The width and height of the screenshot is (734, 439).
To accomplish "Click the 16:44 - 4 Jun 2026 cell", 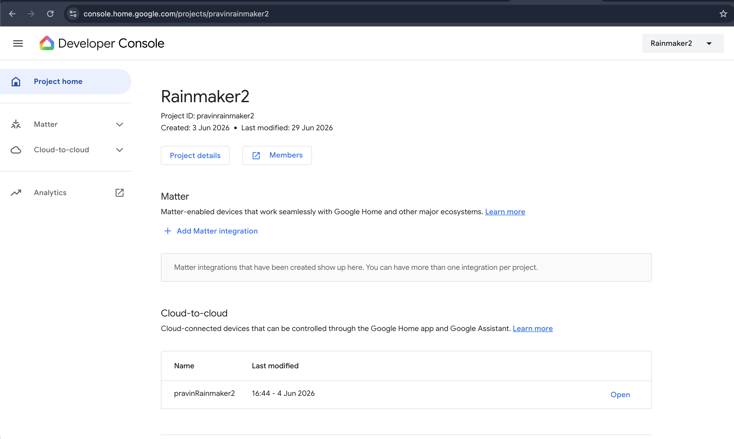I will tap(283, 393).
